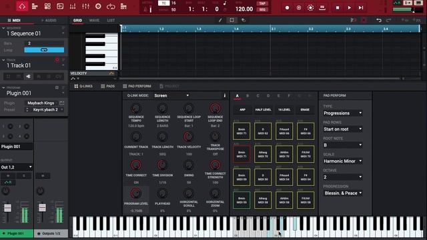This screenshot has height=240, width=427.
Task: Switch to the AUDIO tab
Action: coord(49,20)
